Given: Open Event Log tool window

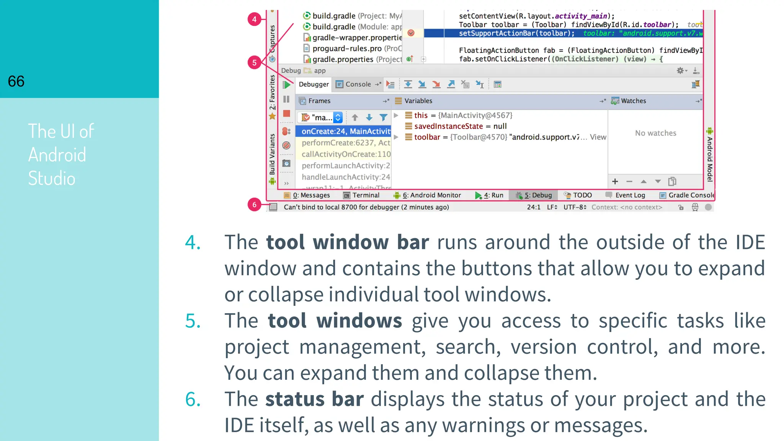Looking at the screenshot, I should (x=625, y=195).
